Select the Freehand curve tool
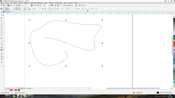Image resolution: width=175 pixels, height=98 pixels. [x=2, y=24]
